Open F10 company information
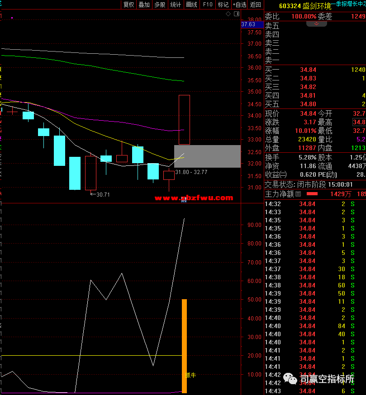The image size is (366, 395). point(208,5)
